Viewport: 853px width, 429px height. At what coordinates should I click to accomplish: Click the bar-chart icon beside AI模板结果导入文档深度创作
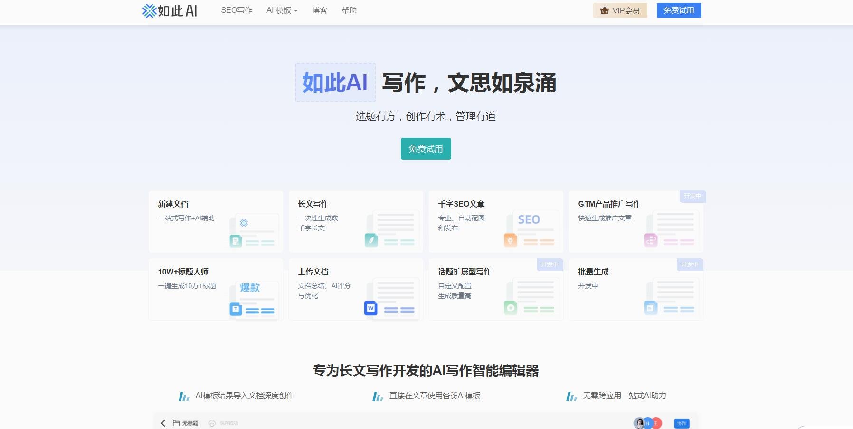(184, 396)
